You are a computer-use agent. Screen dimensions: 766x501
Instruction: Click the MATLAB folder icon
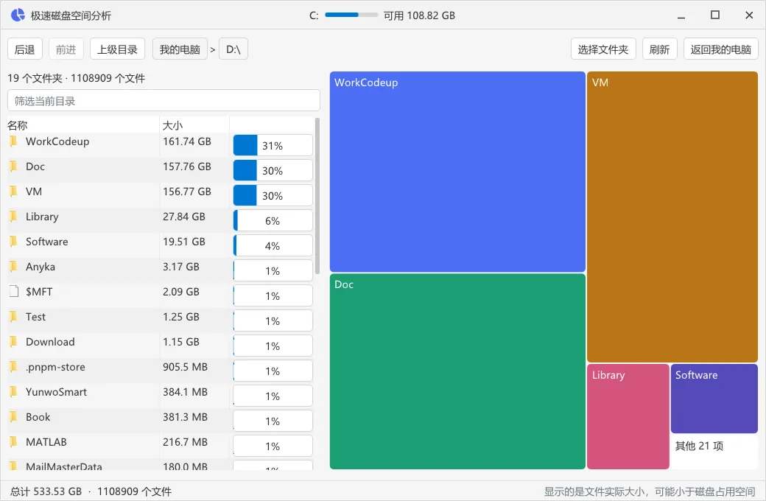point(14,442)
